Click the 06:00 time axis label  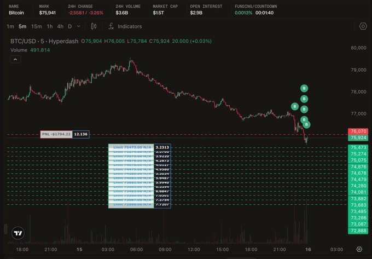pos(136,250)
